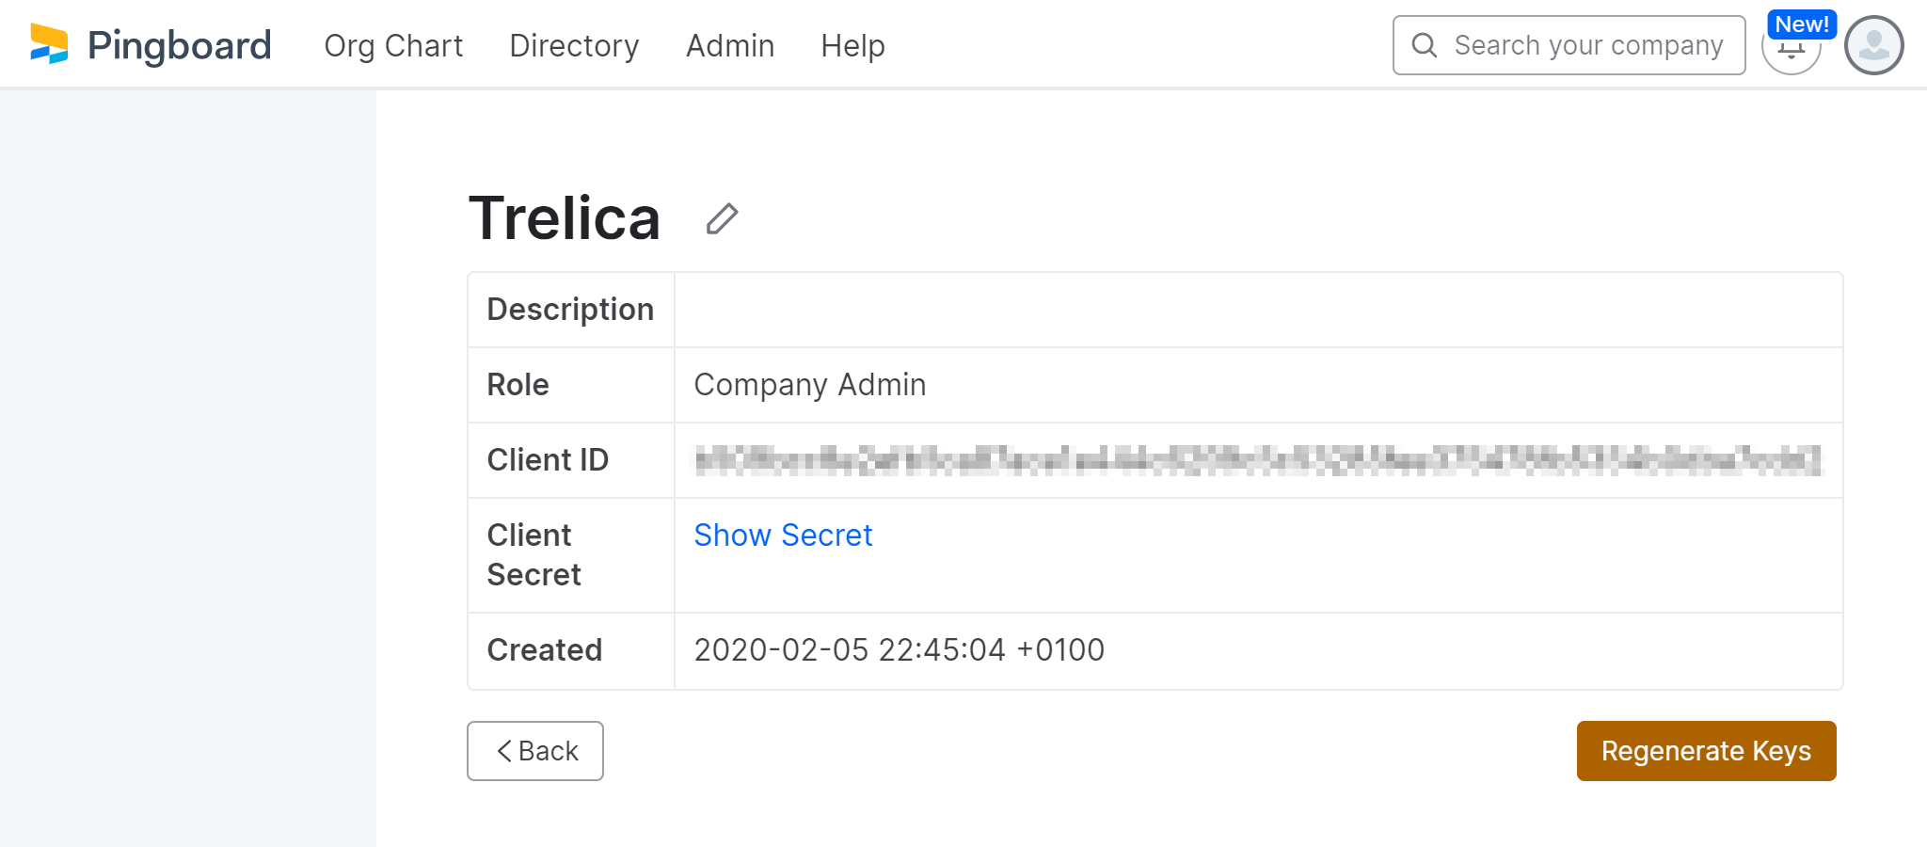
Task: Open the Admin section
Action: tap(730, 45)
